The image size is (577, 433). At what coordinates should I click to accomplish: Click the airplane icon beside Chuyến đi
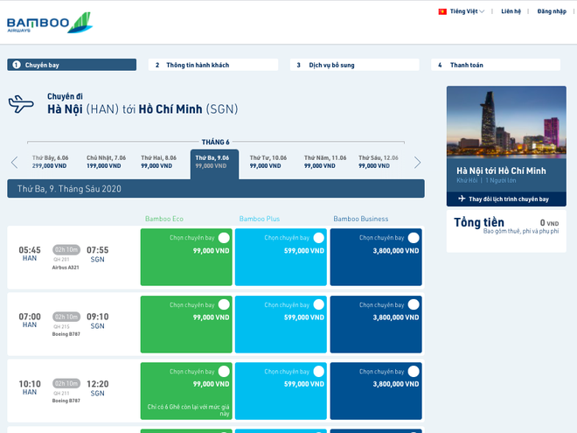(21, 105)
